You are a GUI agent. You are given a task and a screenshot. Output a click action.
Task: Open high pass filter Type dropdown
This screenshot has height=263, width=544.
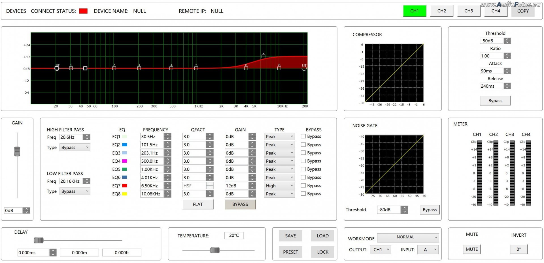click(x=75, y=147)
